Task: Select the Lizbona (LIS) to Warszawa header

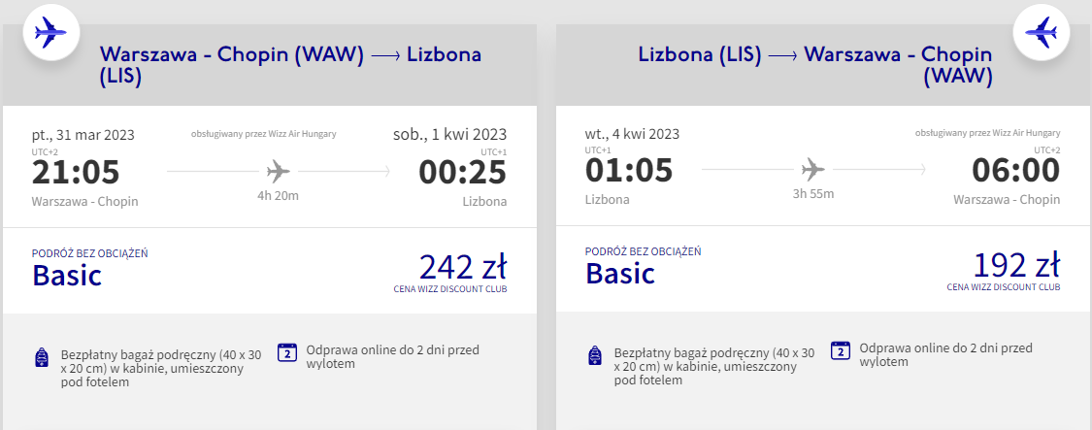Action: (x=815, y=65)
